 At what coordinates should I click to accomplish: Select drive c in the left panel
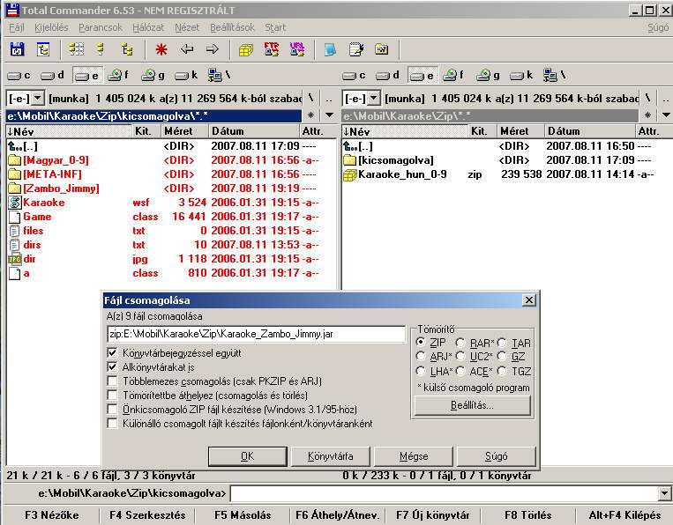19,76
